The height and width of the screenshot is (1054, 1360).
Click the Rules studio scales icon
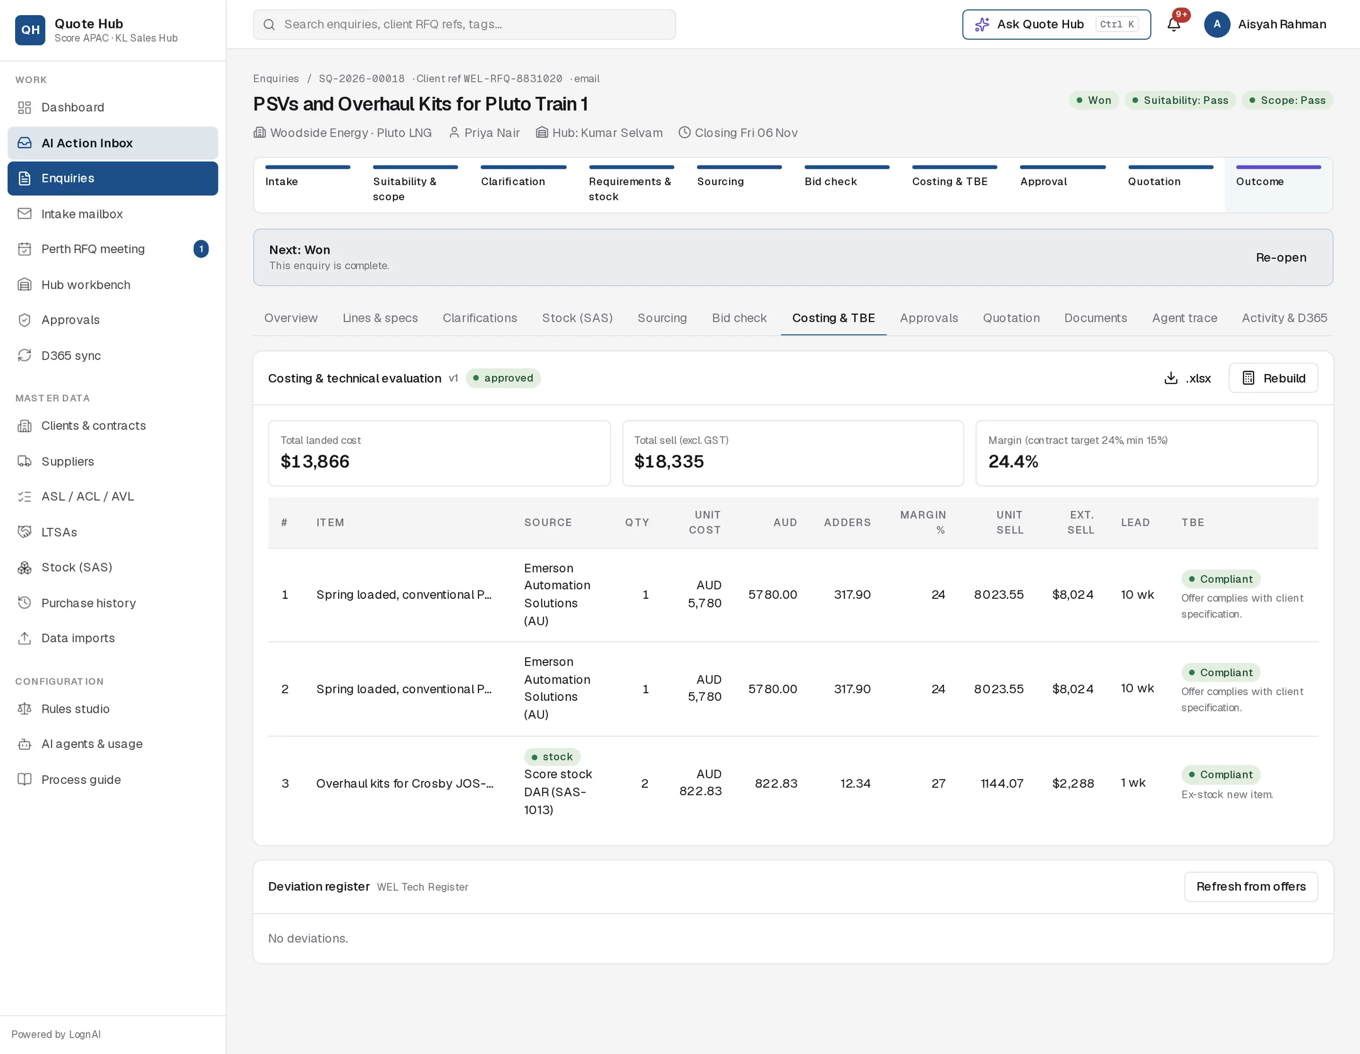point(25,709)
